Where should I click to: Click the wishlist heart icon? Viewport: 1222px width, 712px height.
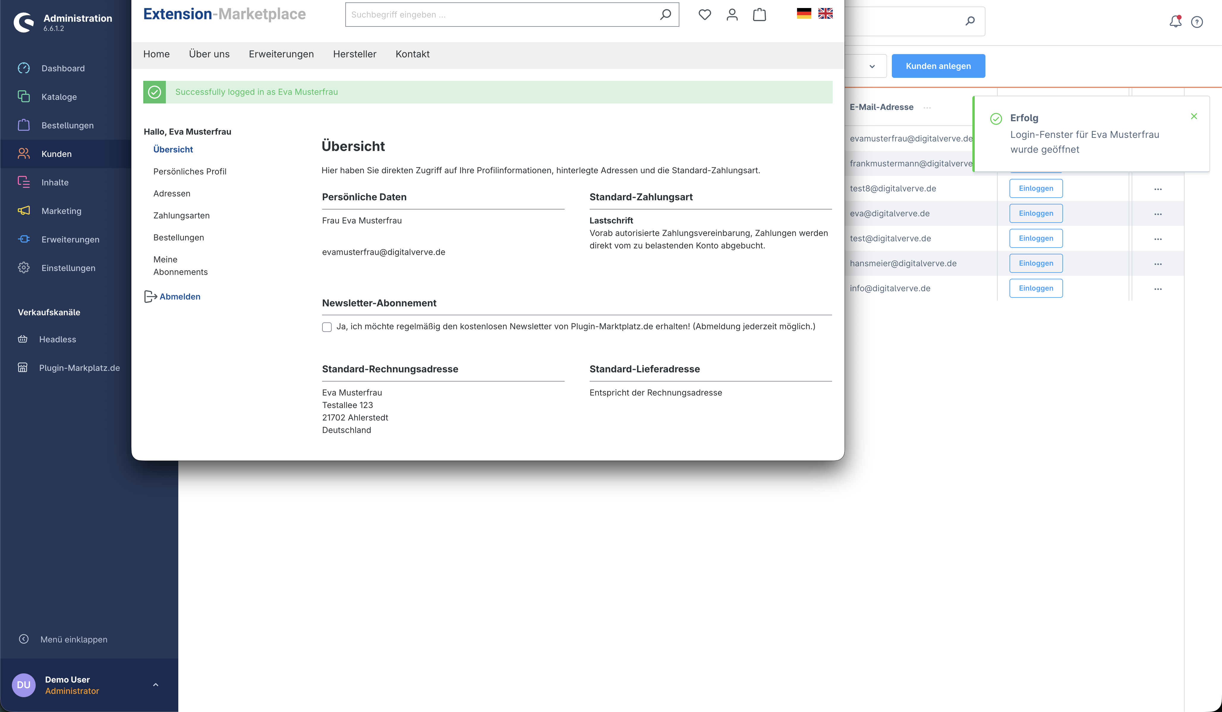[x=705, y=15]
